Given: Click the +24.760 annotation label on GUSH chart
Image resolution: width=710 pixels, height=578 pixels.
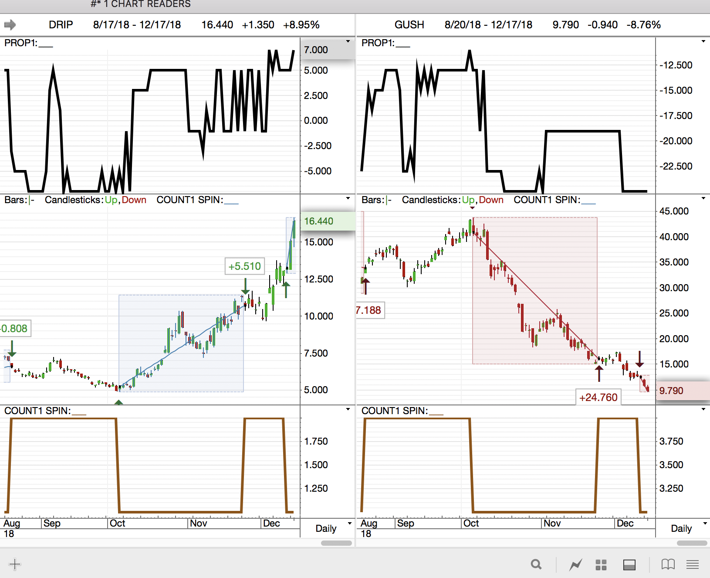Looking at the screenshot, I should pos(598,397).
